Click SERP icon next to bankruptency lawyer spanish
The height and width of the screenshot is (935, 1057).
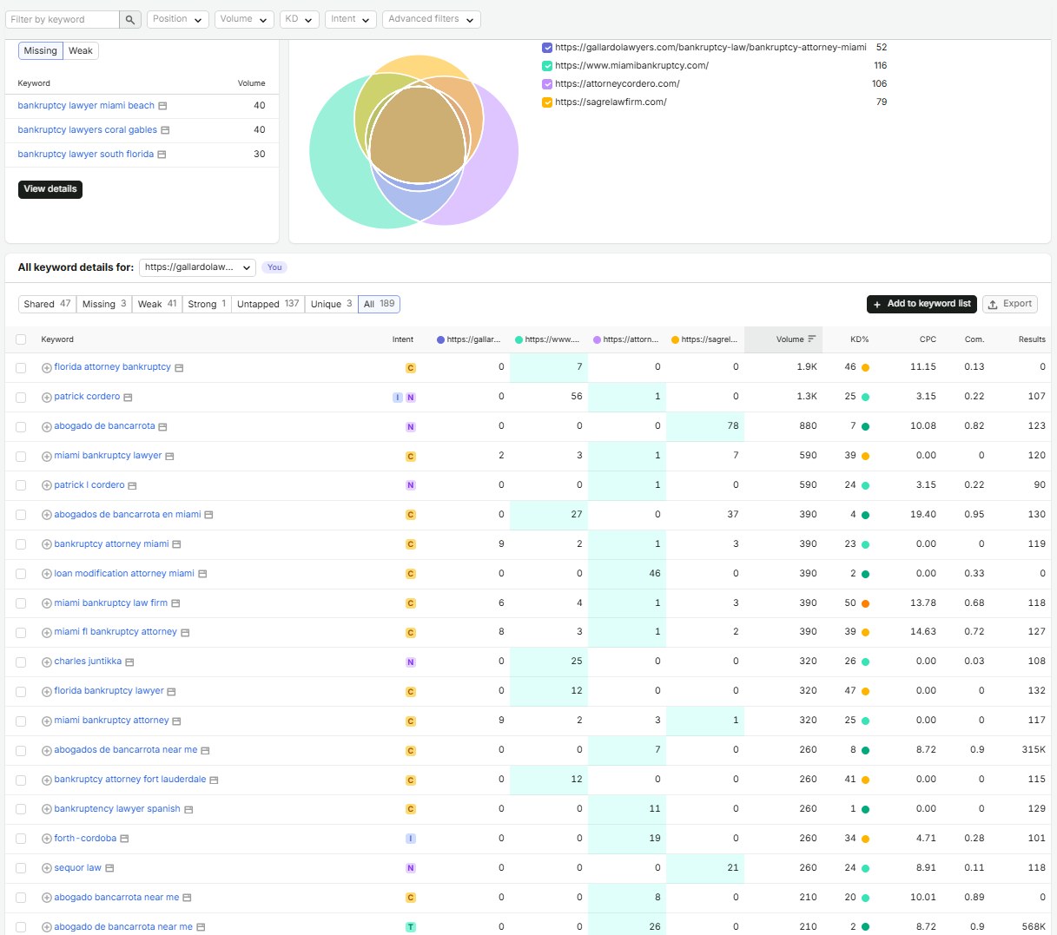(188, 809)
